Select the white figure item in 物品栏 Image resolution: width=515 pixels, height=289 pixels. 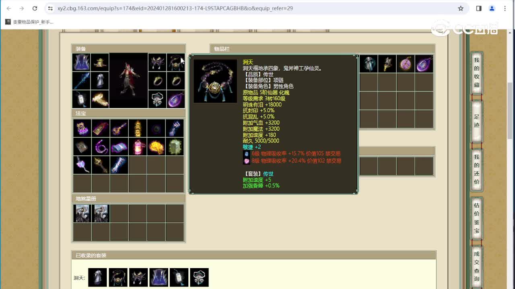[369, 64]
